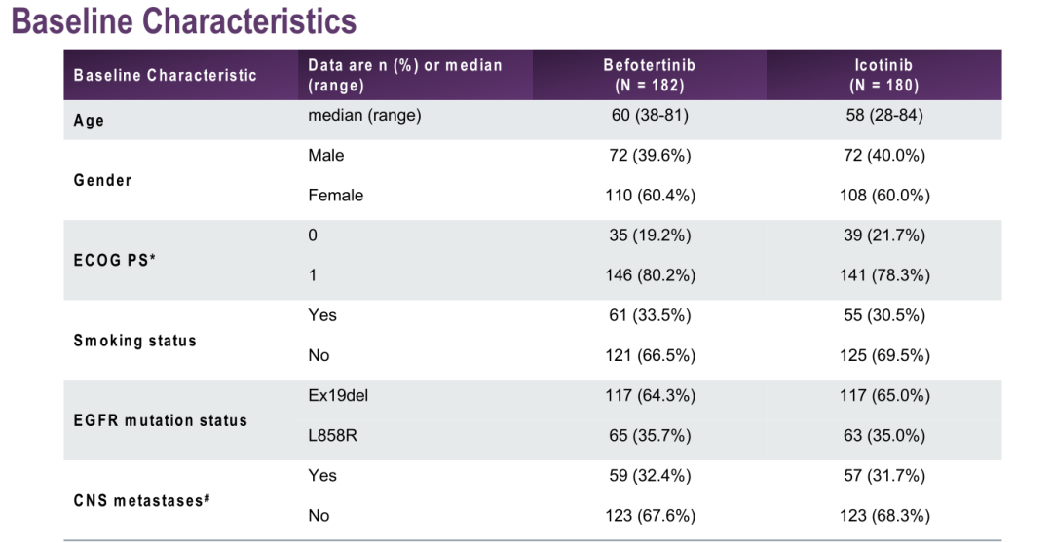Select the Smoking status row label
The width and height of the screenshot is (1052, 543).
(x=134, y=341)
